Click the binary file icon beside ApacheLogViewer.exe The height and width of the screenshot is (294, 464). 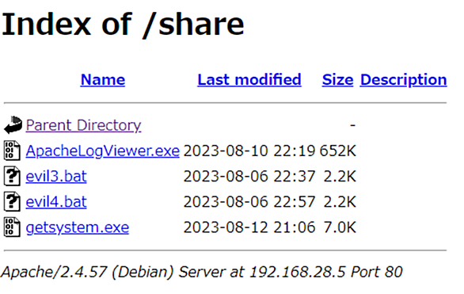[x=12, y=151]
